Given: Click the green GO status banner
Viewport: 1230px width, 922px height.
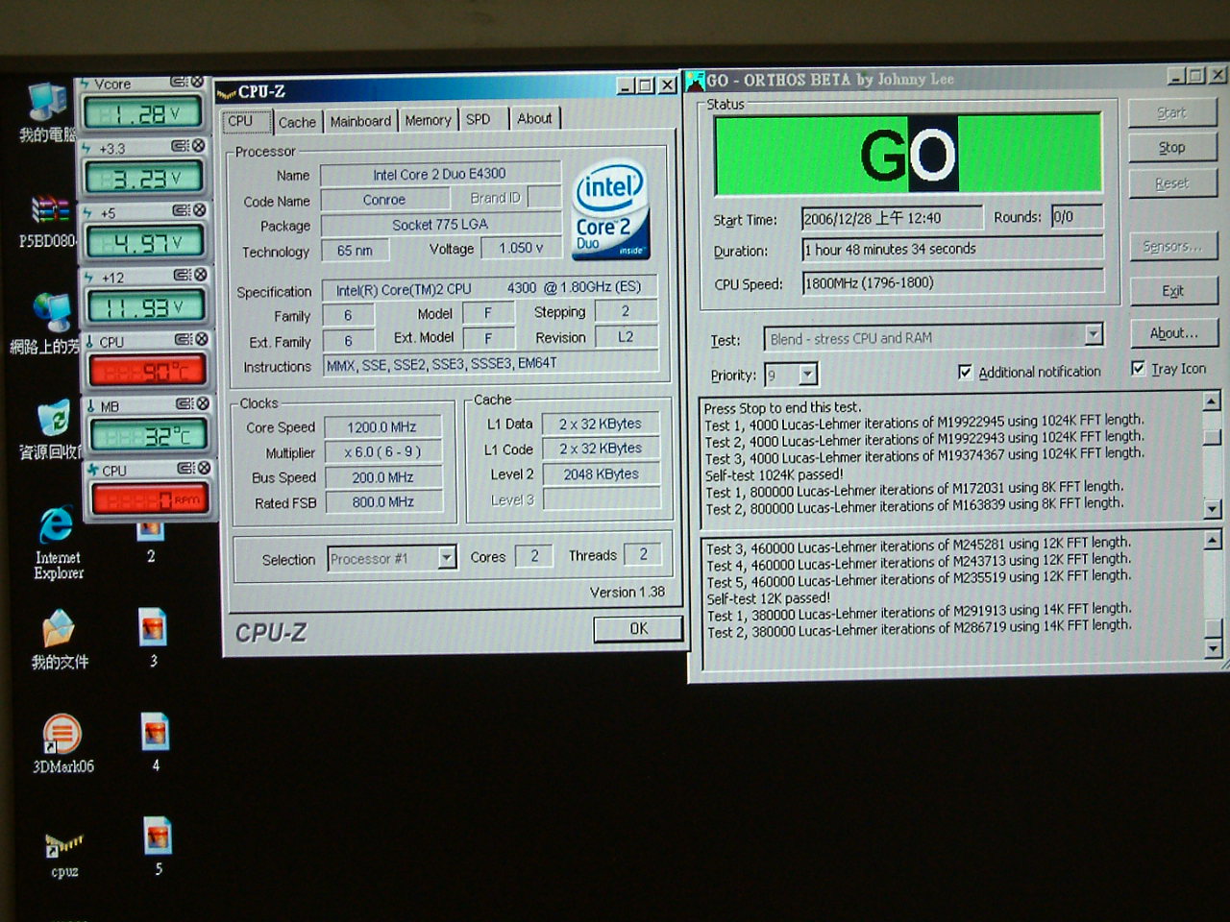Looking at the screenshot, I should (x=908, y=154).
